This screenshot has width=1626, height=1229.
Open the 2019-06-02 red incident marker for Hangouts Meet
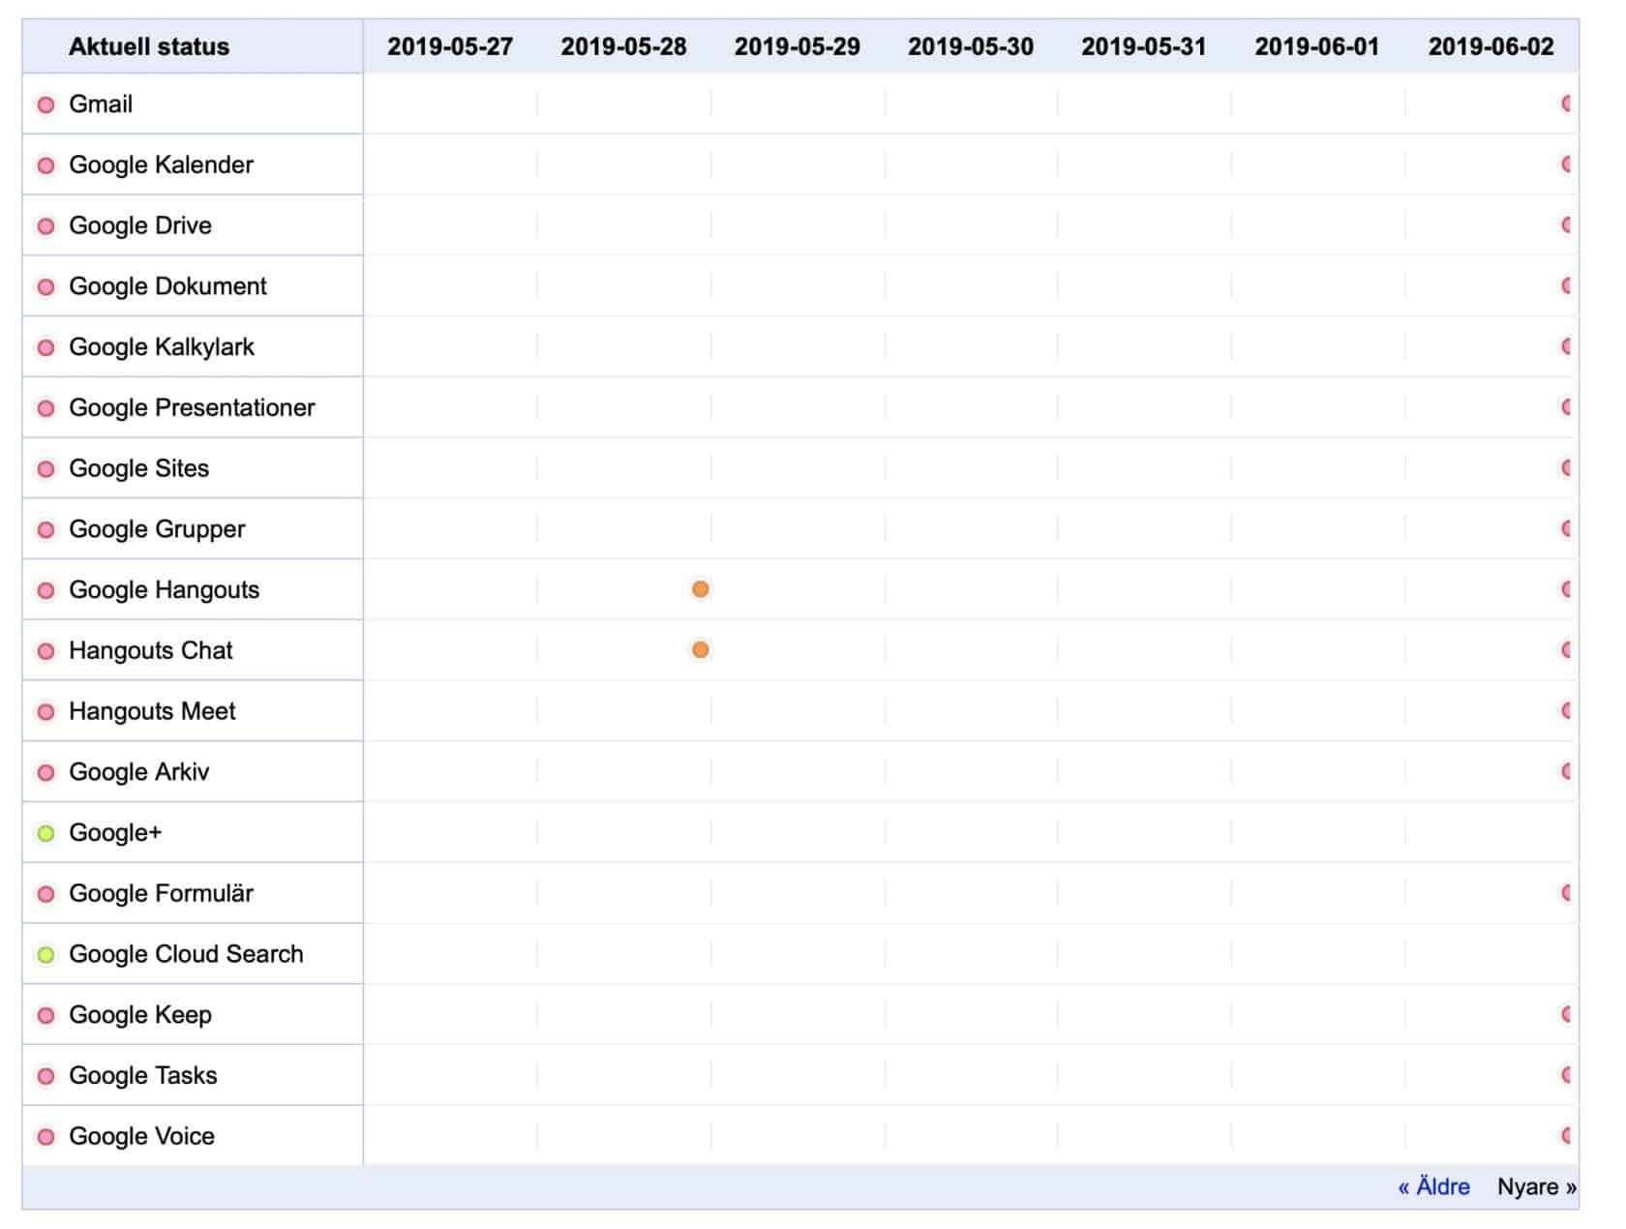(x=1566, y=711)
